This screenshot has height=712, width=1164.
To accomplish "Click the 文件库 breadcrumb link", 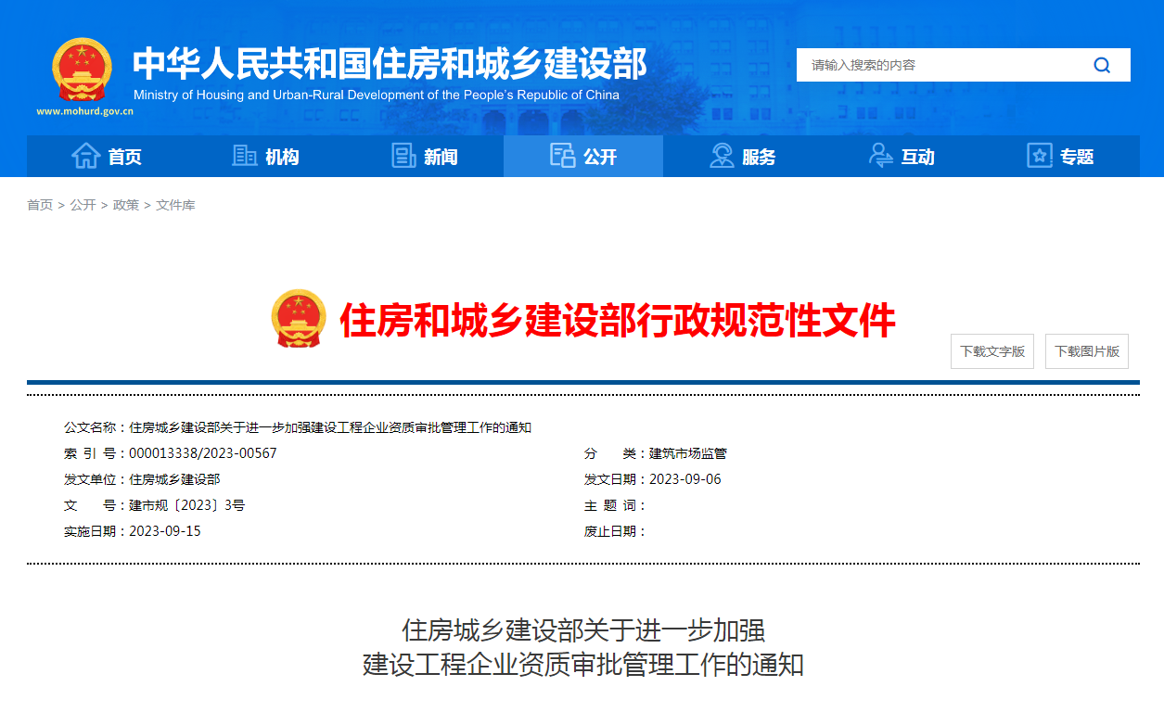I will (175, 204).
